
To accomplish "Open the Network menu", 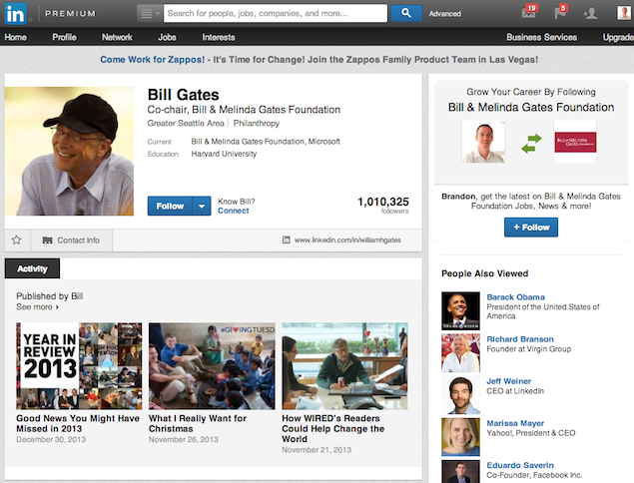I will (x=117, y=37).
